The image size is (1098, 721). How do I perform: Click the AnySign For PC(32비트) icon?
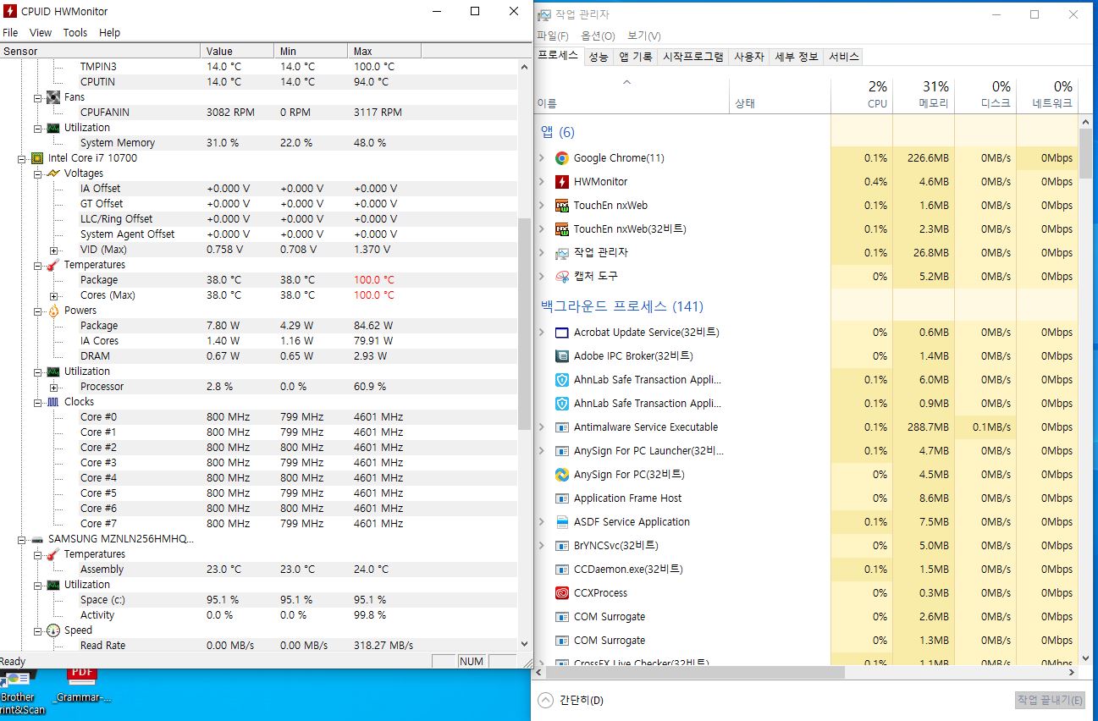tap(561, 475)
